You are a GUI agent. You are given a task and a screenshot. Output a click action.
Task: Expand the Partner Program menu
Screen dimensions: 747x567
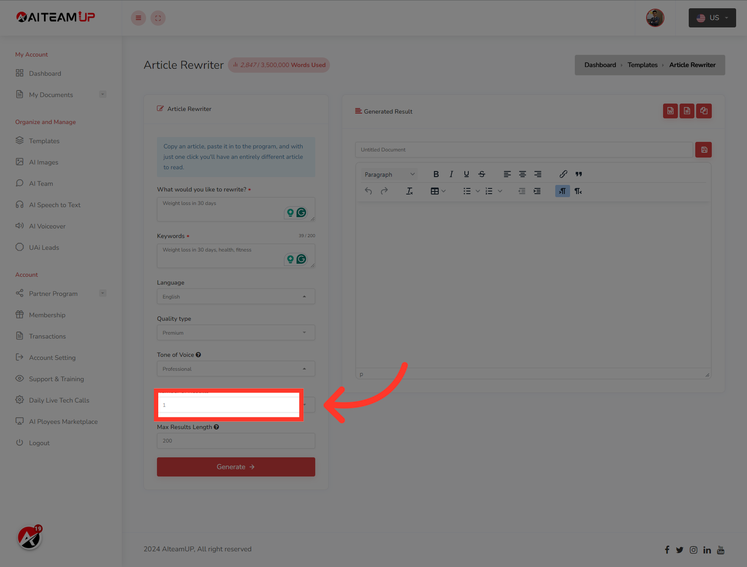pos(103,293)
